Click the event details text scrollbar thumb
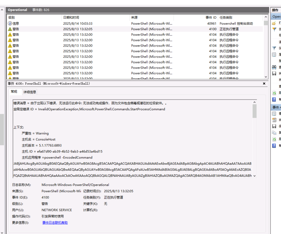Screen dimensions: 281x234 (255, 111)
